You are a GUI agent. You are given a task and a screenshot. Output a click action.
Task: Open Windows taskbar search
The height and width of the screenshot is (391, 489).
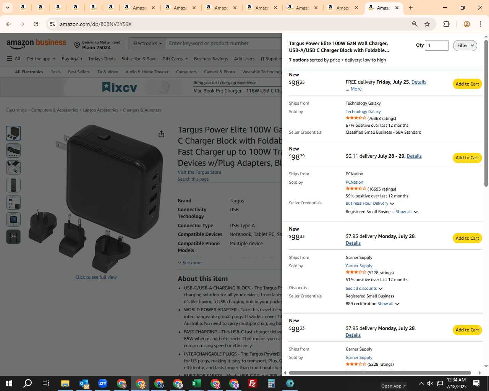[28, 383]
